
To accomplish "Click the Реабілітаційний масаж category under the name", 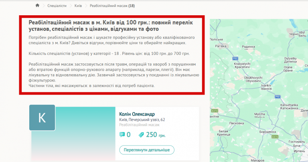I will [x=139, y=125].
